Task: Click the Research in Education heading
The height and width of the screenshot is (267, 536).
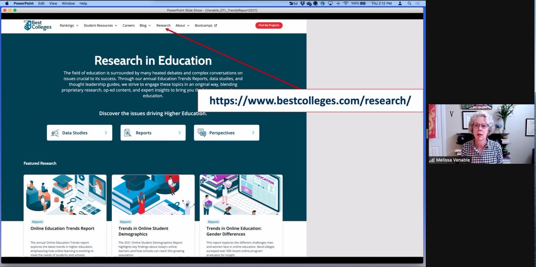Action: pos(153,60)
